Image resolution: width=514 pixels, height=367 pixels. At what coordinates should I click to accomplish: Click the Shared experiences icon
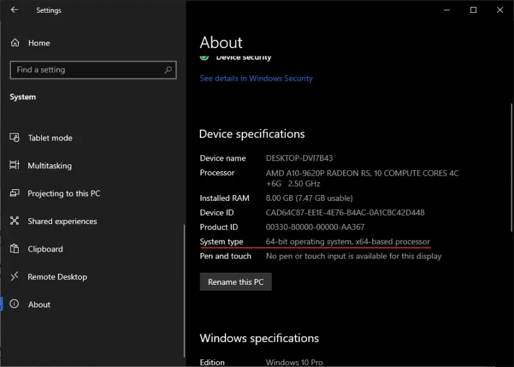[15, 221]
